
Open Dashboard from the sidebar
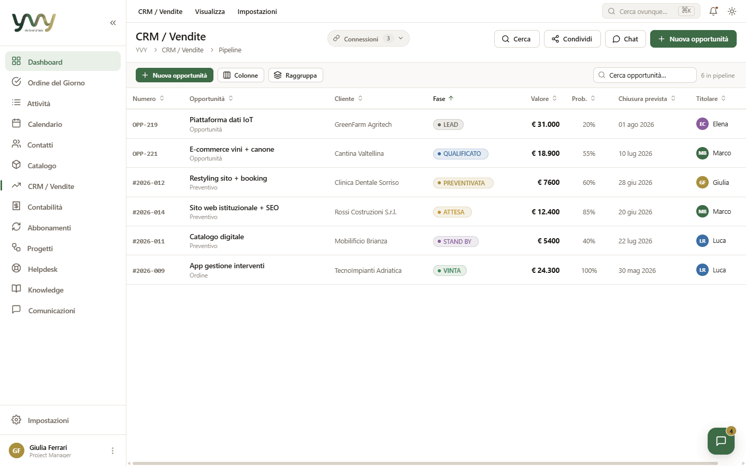[x=63, y=62]
